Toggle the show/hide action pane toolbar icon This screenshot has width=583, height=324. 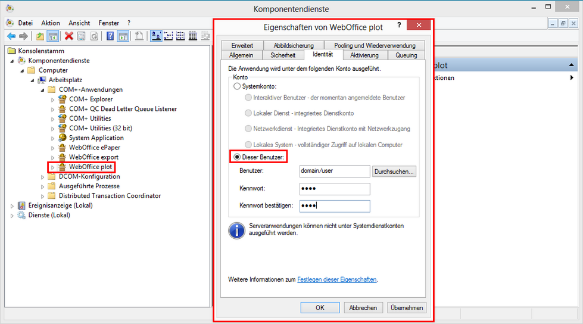[123, 36]
